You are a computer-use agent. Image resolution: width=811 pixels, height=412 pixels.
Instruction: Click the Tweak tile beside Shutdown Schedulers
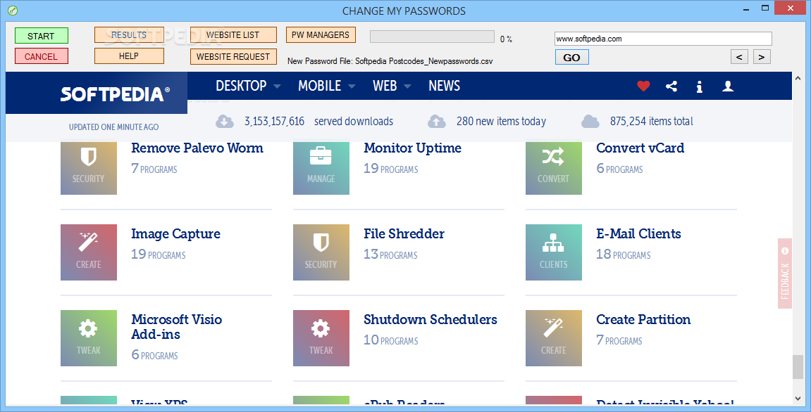tap(321, 338)
